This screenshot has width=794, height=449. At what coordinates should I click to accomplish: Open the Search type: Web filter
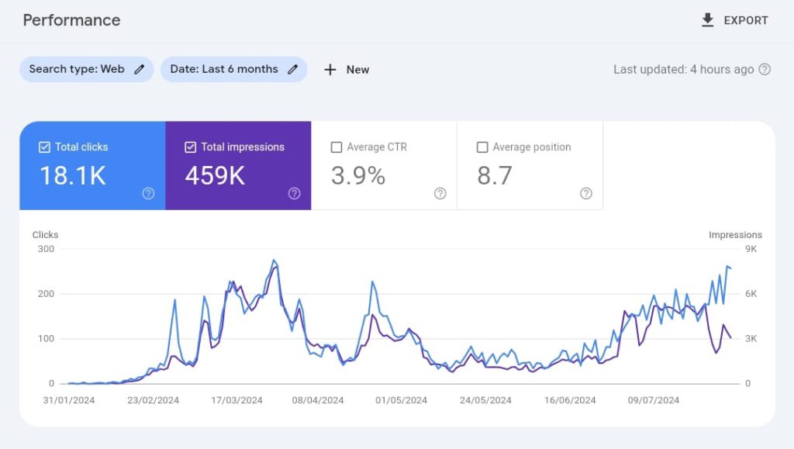pyautogui.click(x=77, y=69)
